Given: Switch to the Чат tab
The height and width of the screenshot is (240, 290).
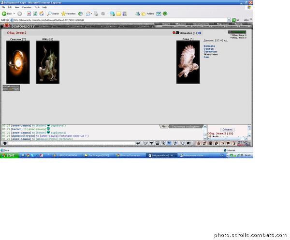Looking at the screenshot, I should click(164, 126).
